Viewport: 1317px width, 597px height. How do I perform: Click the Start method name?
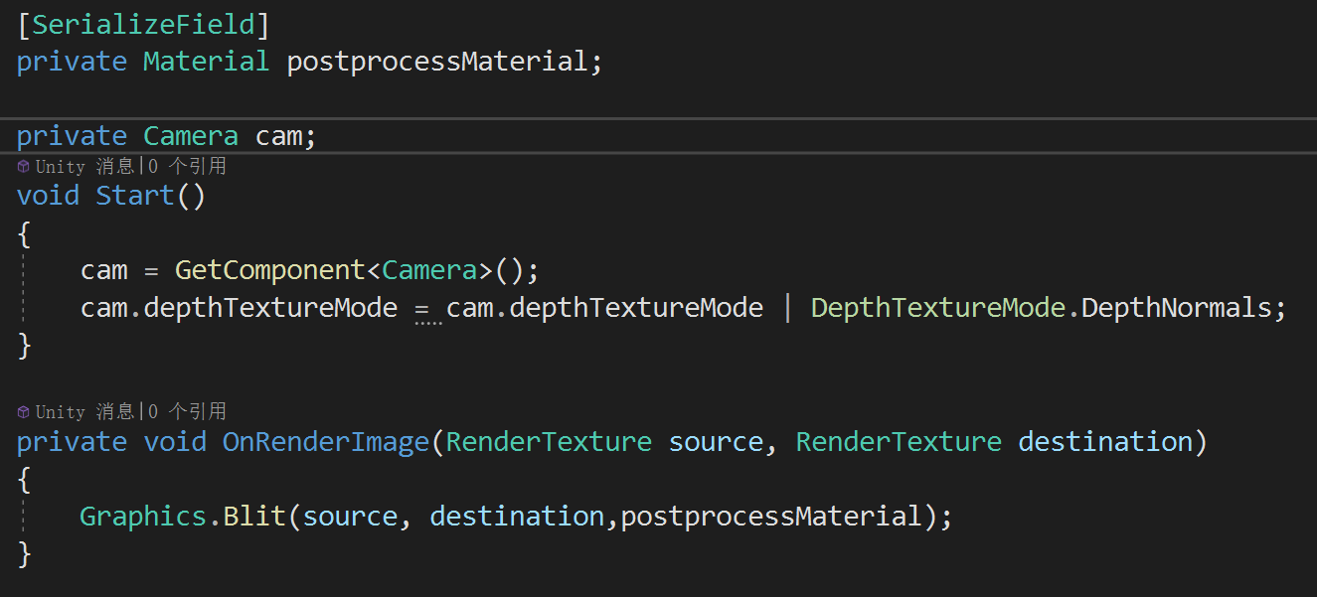click(x=135, y=196)
